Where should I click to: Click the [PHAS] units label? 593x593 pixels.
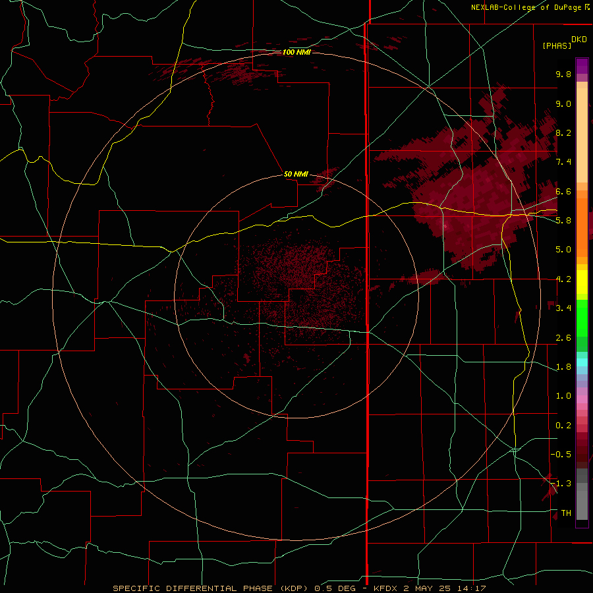point(557,45)
